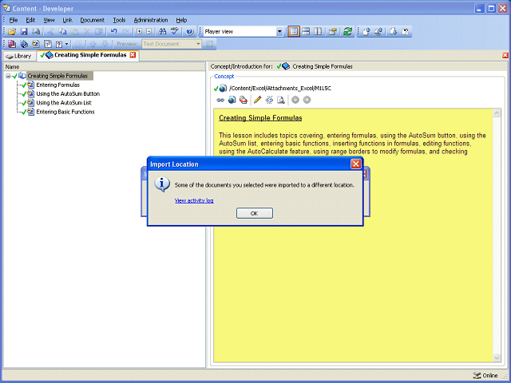The image size is (511, 383).
Task: Open the Document menu
Action: point(93,20)
